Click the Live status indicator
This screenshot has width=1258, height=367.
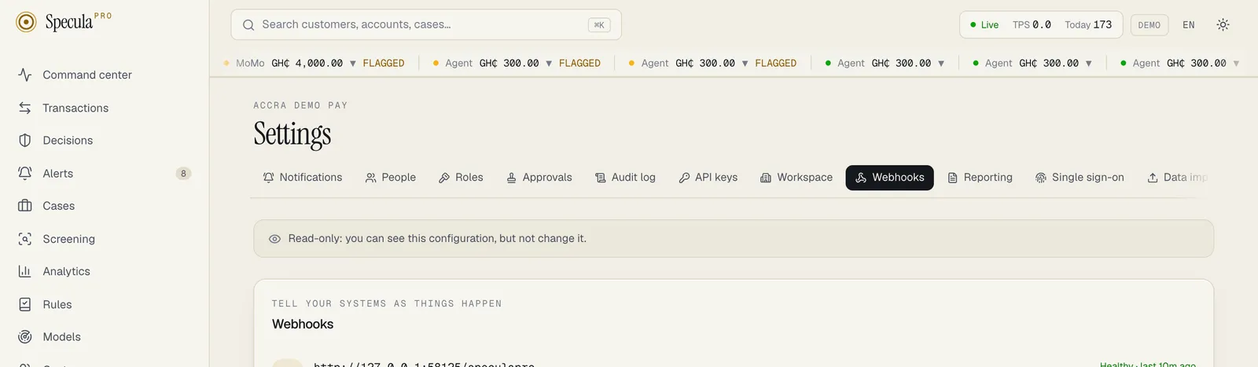click(x=984, y=25)
